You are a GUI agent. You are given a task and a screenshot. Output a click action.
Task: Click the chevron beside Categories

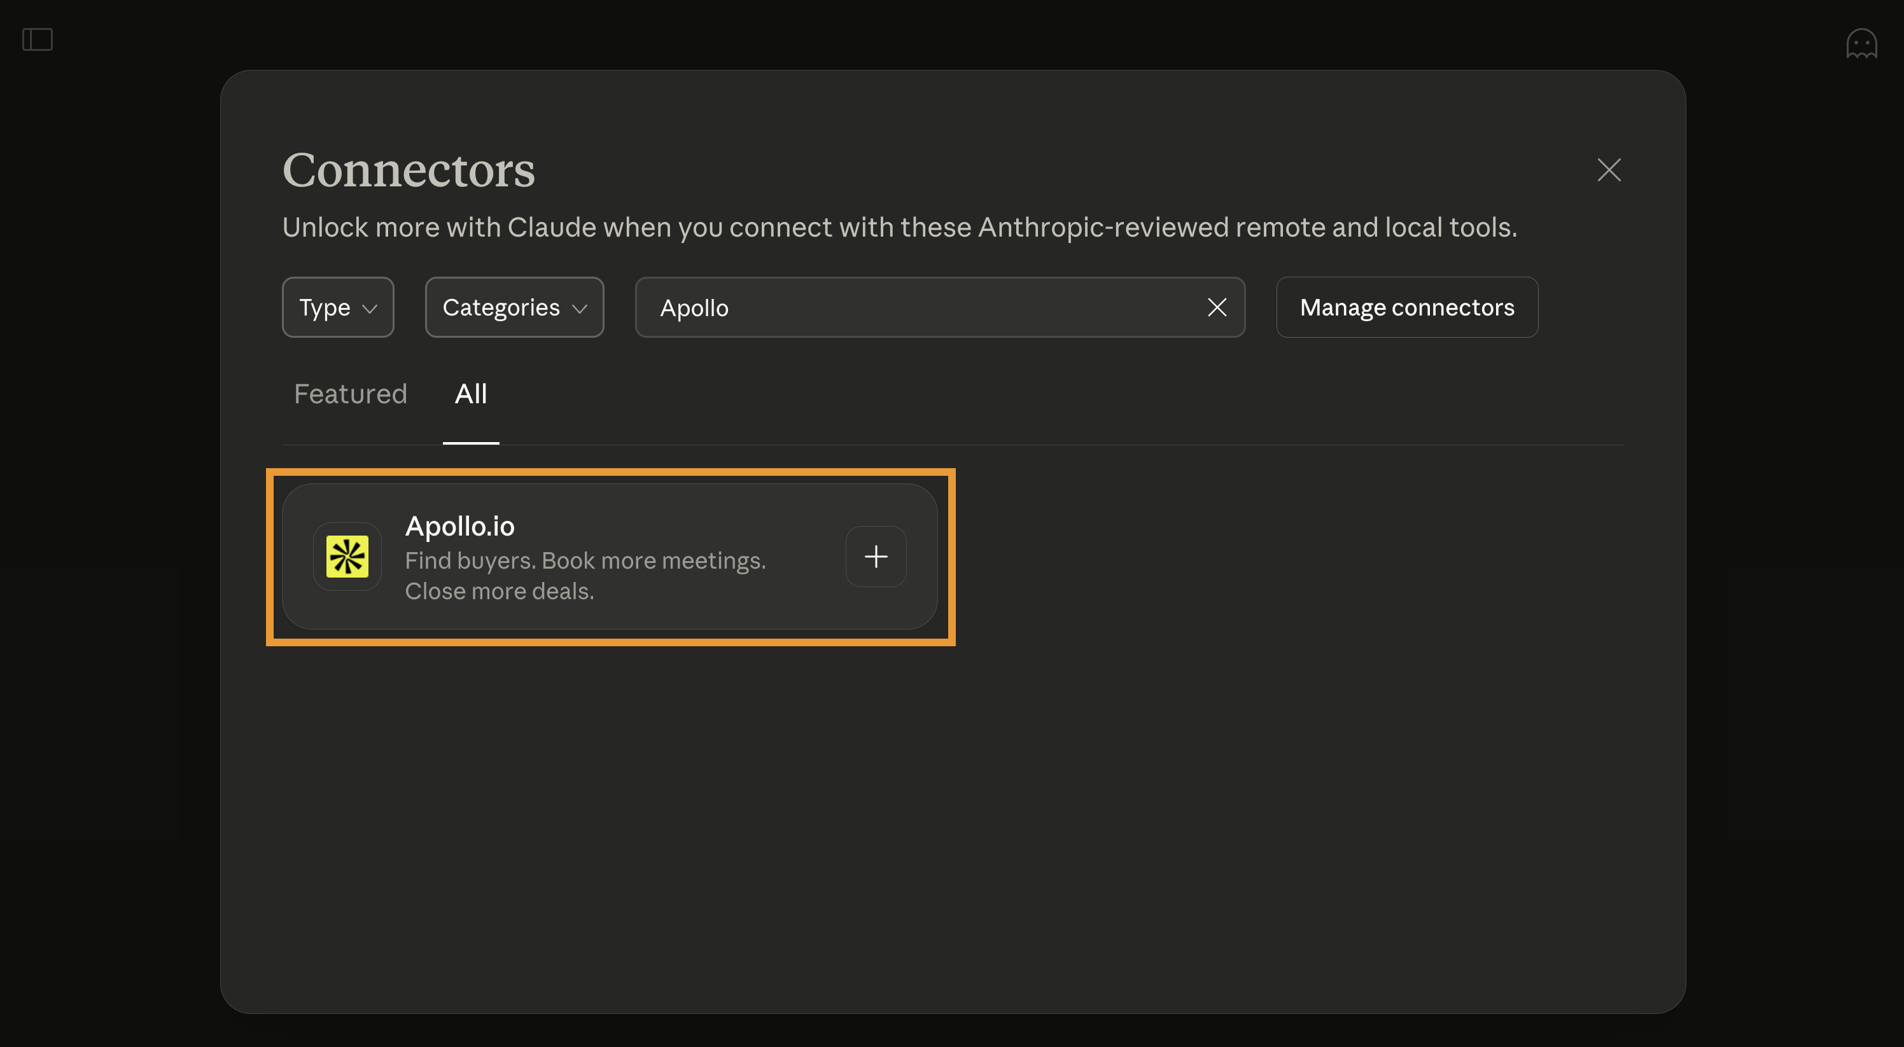click(x=580, y=309)
